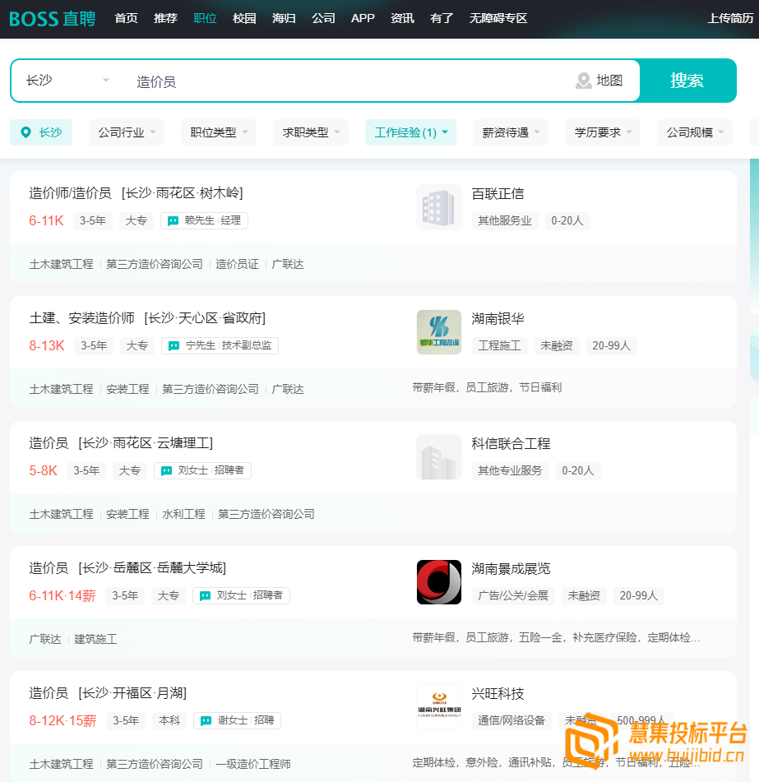Click salary 8-13K text
The image size is (759, 782).
pyautogui.click(x=47, y=345)
